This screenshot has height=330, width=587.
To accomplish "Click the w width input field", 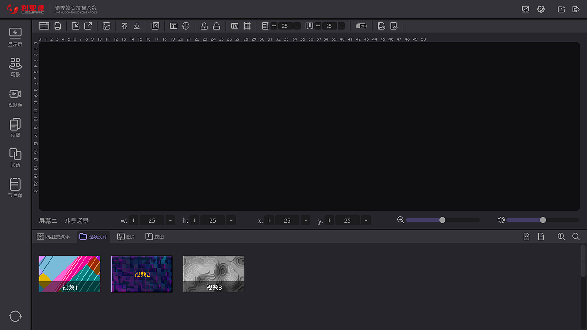I will coord(152,220).
